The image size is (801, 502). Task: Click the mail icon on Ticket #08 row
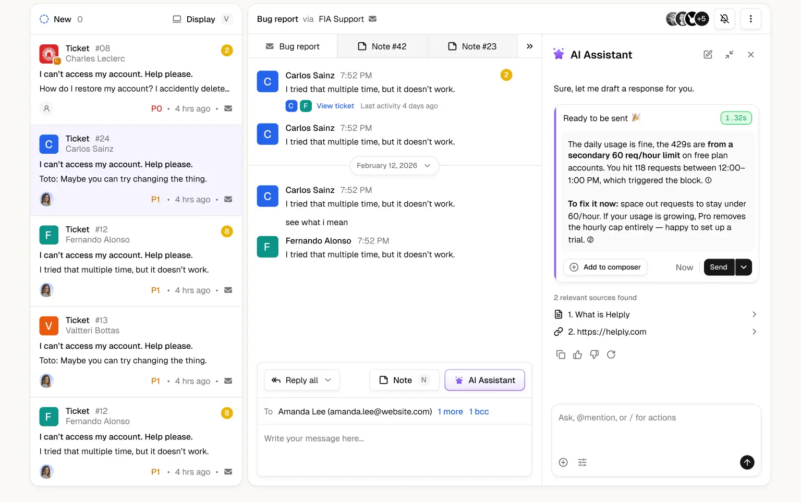tap(228, 108)
